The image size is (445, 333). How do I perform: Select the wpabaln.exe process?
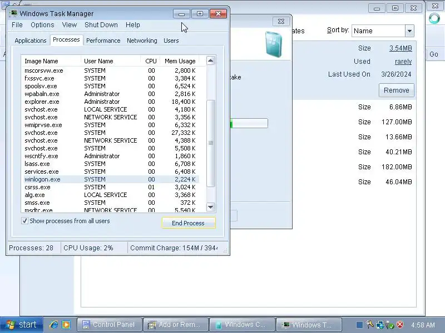(x=110, y=94)
